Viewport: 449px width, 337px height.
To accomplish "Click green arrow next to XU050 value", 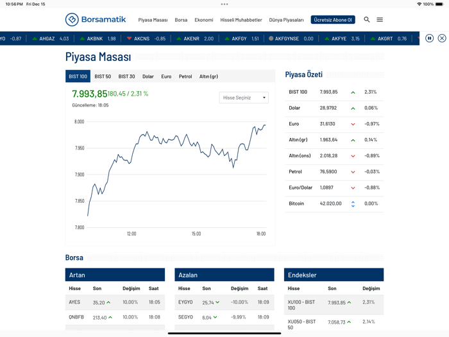I will point(349,322).
